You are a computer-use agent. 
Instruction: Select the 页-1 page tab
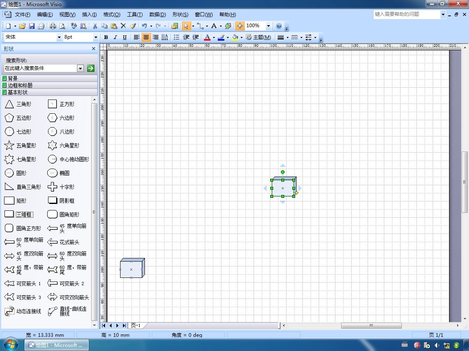tap(136, 325)
